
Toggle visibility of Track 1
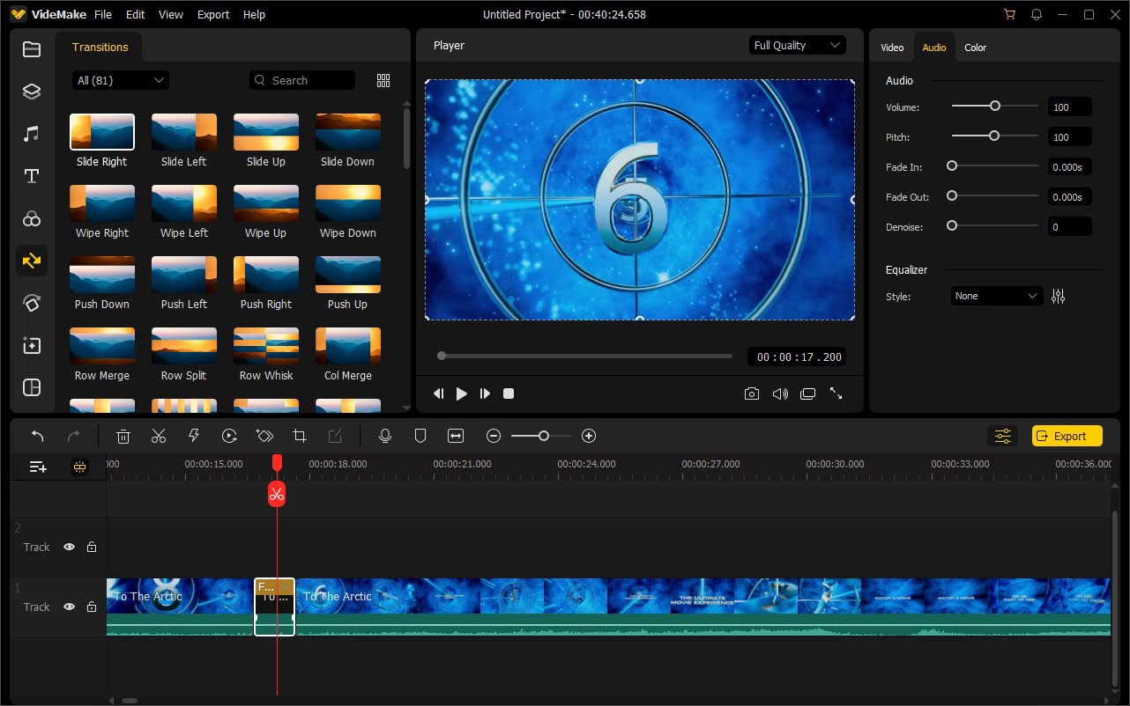click(x=69, y=607)
